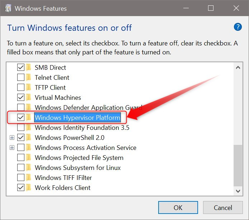Click the Windows Hypervisor Platform folder icon
This screenshot has height=220, width=249.
tap(28, 117)
